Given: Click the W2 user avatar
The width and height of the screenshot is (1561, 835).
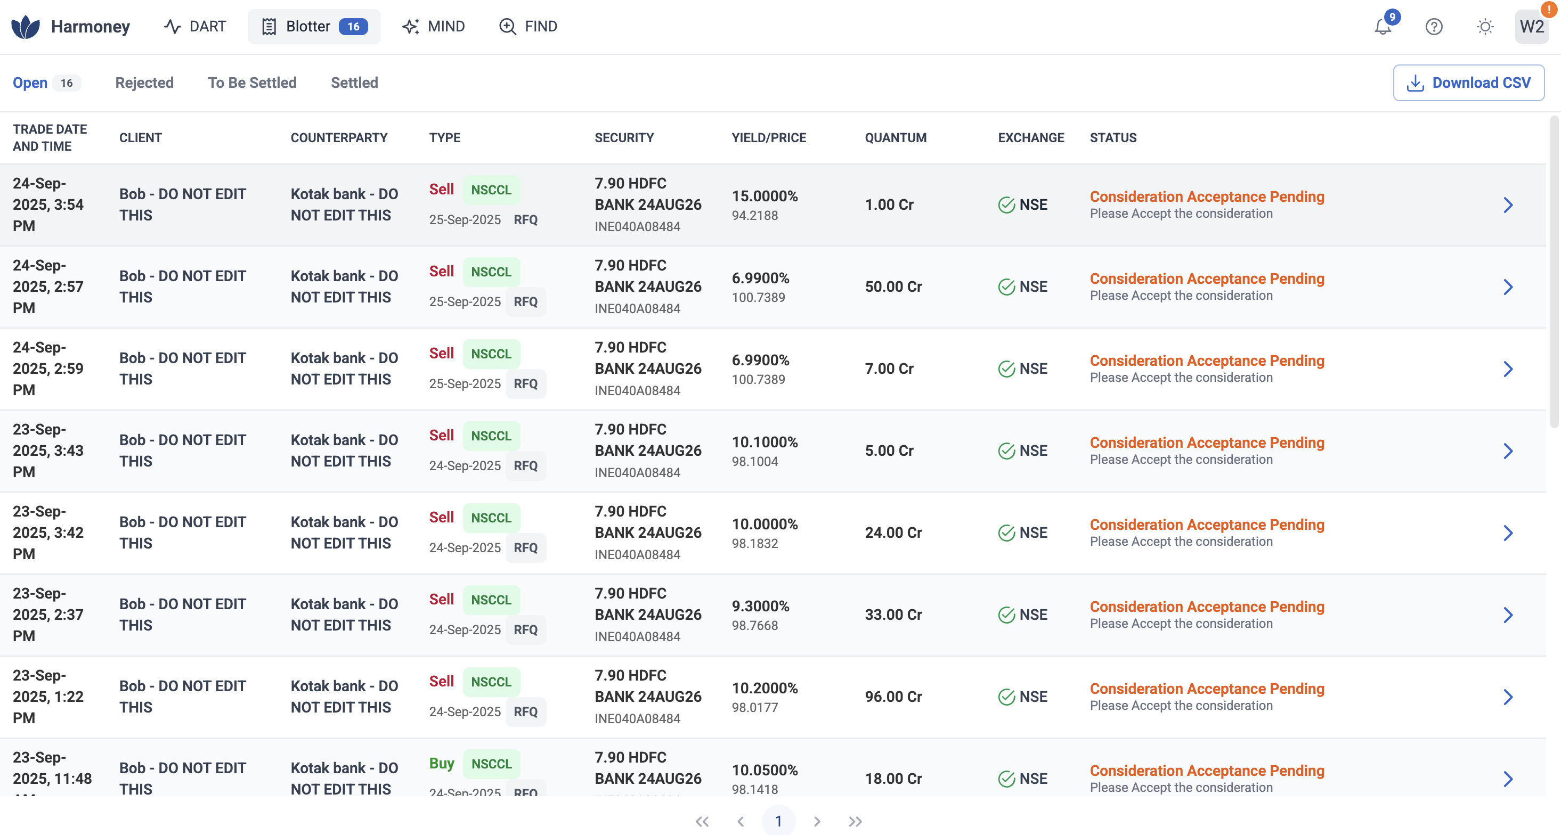Looking at the screenshot, I should pyautogui.click(x=1531, y=27).
